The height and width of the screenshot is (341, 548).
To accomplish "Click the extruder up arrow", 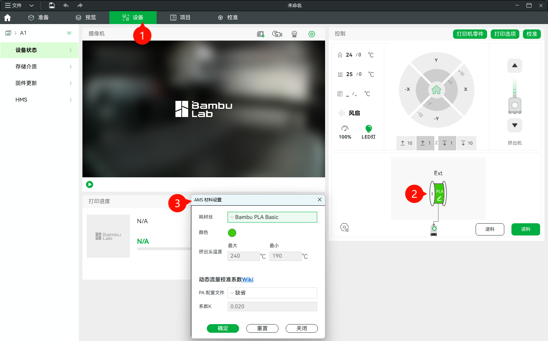I will (x=515, y=66).
